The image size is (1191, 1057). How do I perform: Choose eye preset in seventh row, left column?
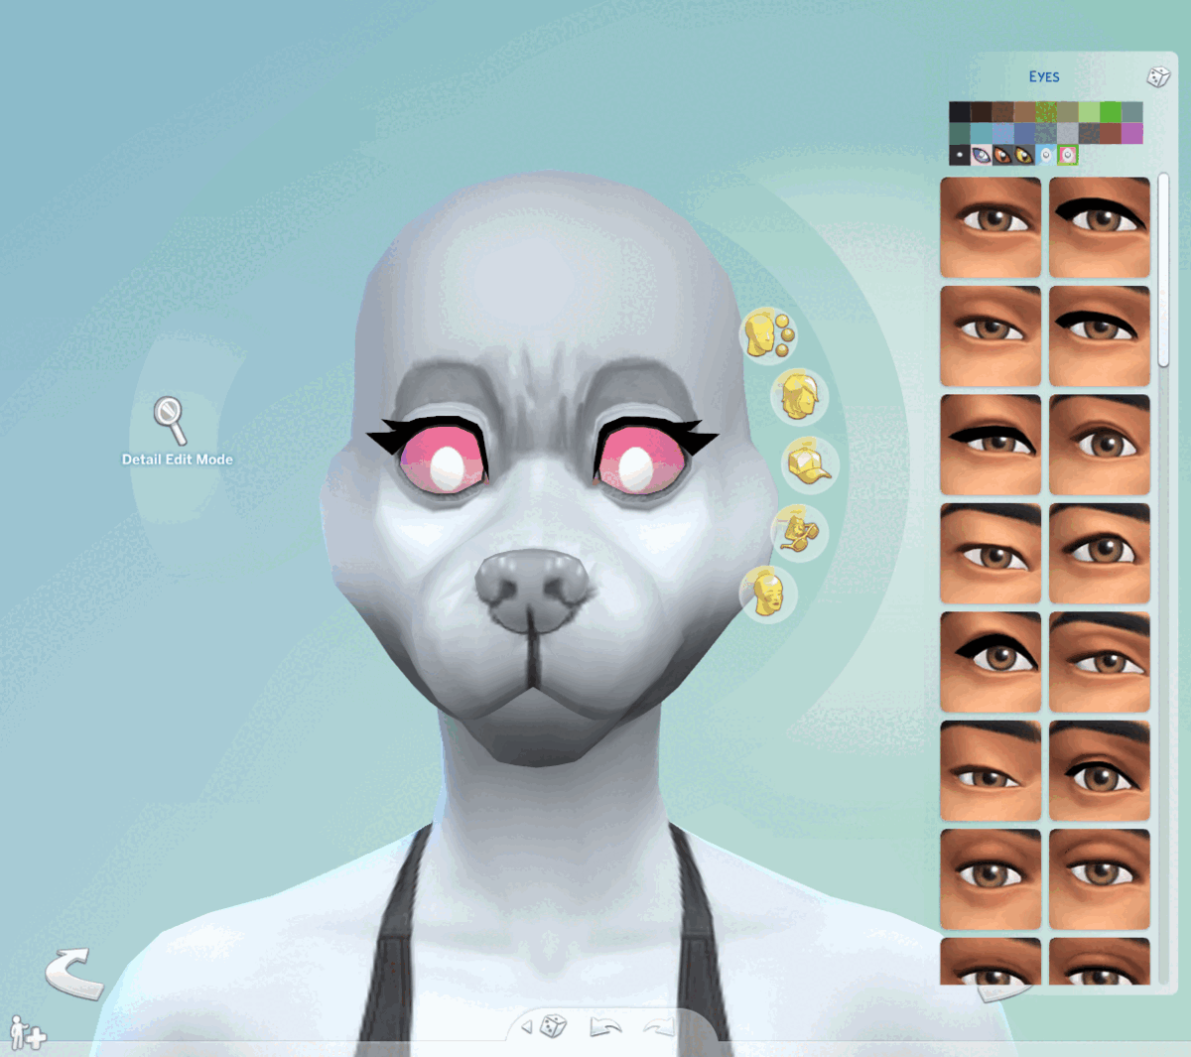(991, 879)
